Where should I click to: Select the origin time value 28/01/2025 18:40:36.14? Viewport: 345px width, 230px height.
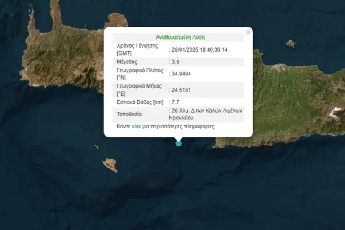(x=199, y=49)
